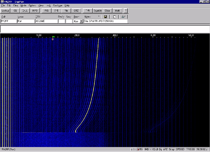Click the RX indicator in the status bar

(140, 149)
